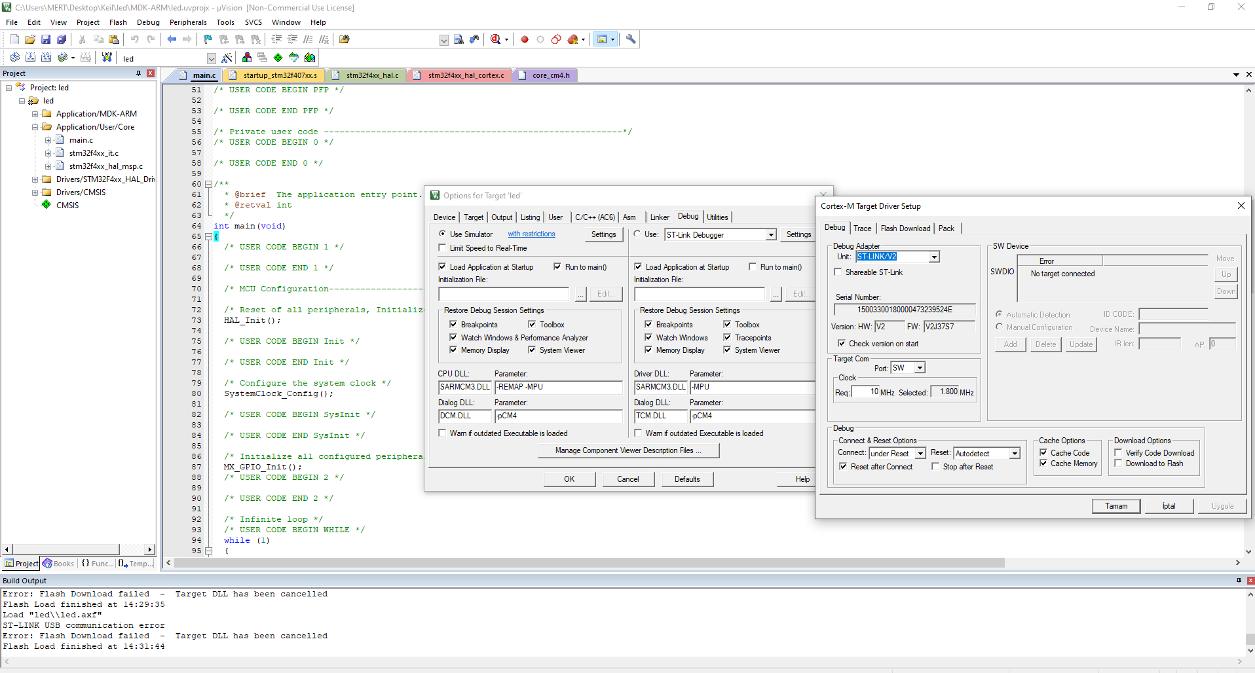Click the Toggle Bookmark flag icon
1255x673 pixels.
point(208,39)
